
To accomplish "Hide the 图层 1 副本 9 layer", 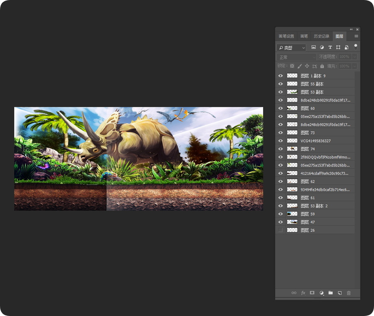I will (280, 76).
